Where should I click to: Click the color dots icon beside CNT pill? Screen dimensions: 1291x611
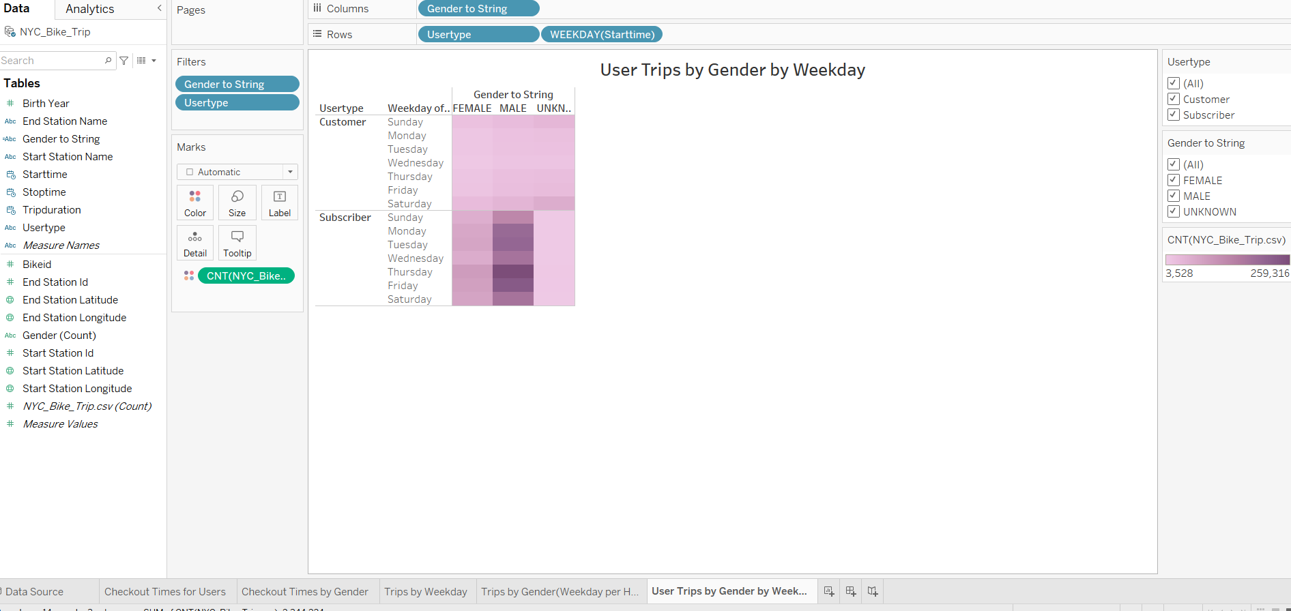click(x=189, y=275)
